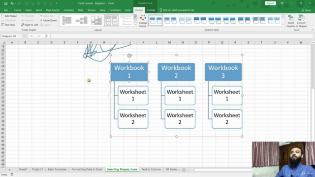315x177 pixels.
Task: Open the View tab
Action: click(x=102, y=10)
